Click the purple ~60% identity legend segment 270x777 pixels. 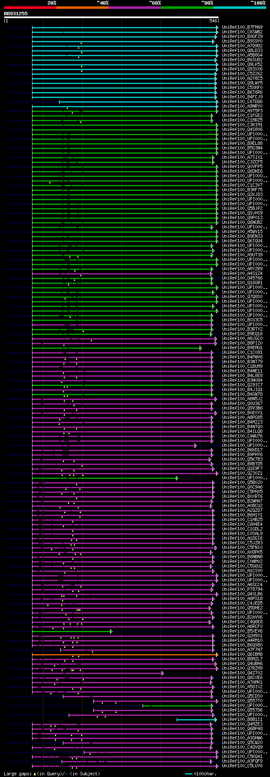click(x=135, y=8)
